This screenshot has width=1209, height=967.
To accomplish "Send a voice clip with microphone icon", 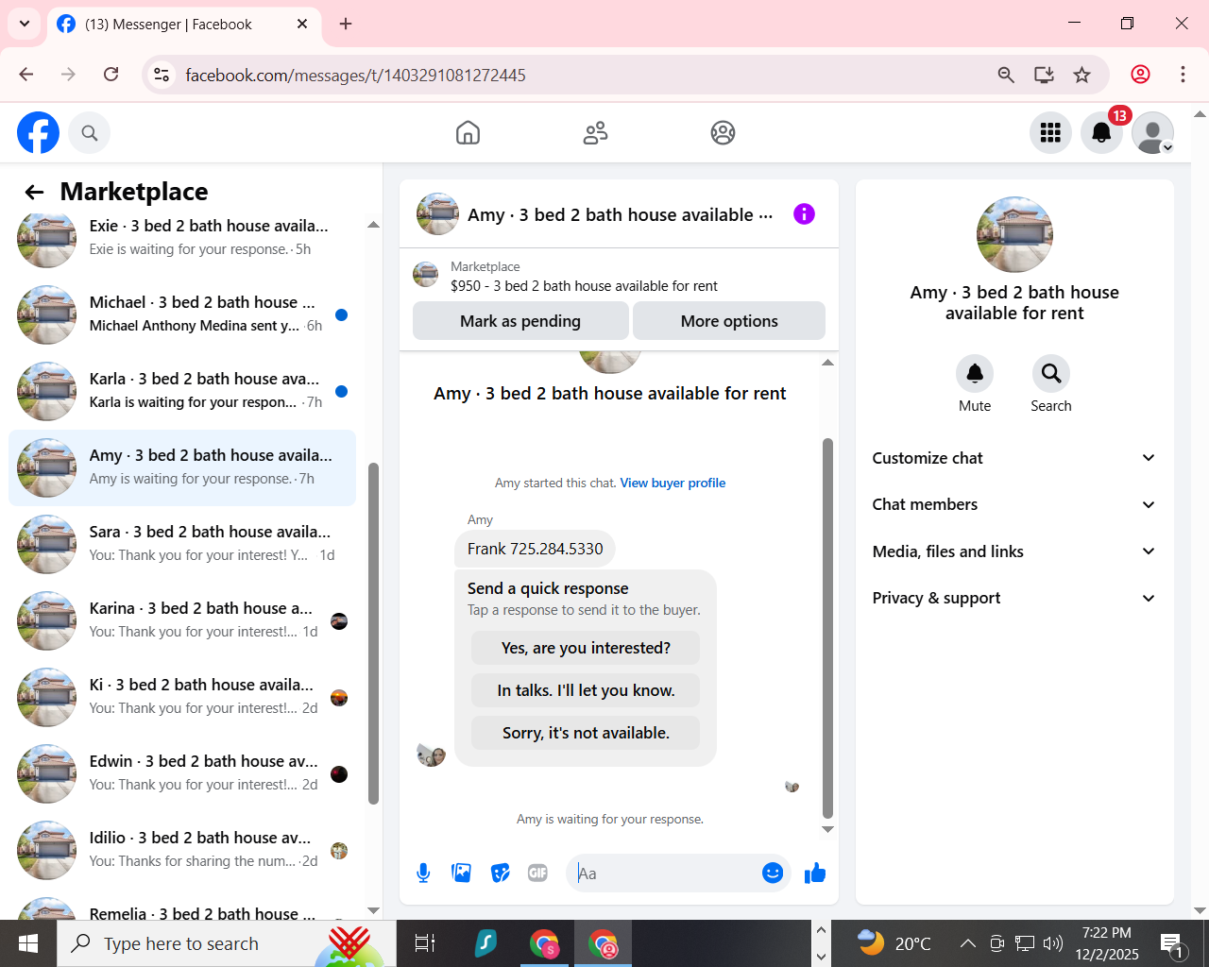I will (423, 874).
